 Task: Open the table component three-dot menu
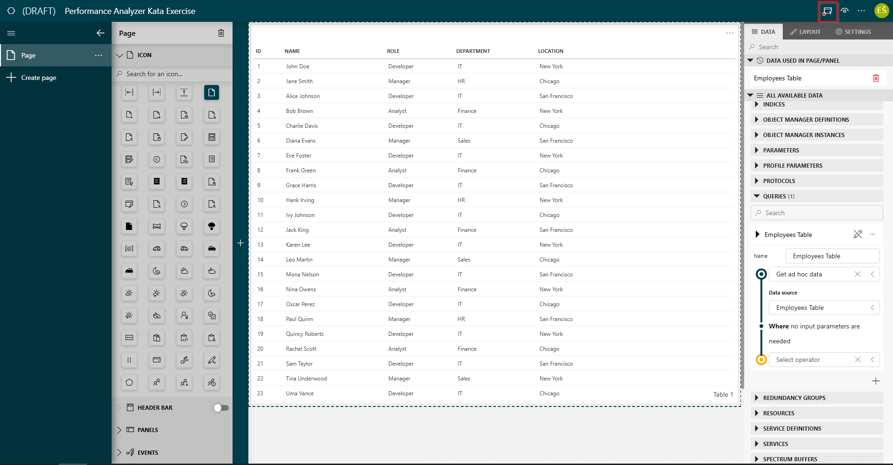[x=729, y=33]
